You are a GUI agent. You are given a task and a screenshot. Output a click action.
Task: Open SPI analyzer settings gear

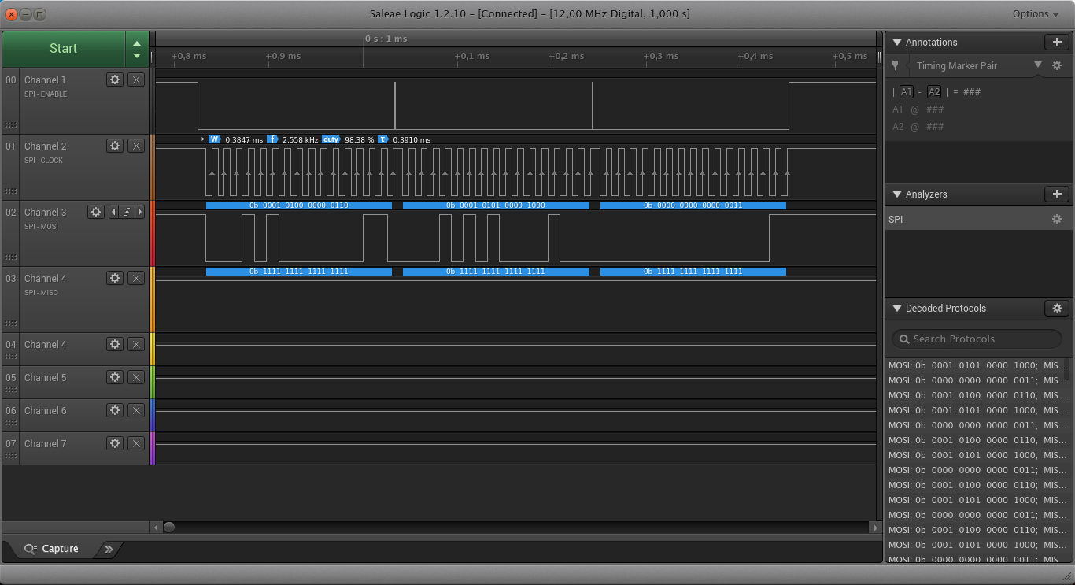pyautogui.click(x=1057, y=219)
